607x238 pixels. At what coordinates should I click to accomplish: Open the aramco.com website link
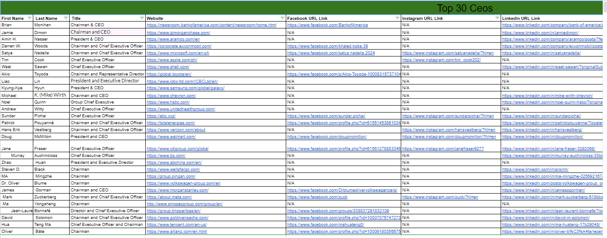point(173,39)
